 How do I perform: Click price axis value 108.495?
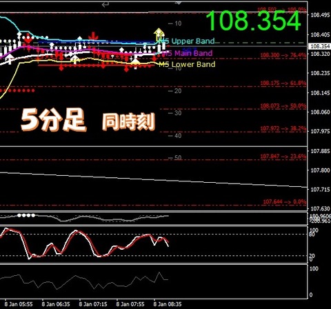coord(320,15)
